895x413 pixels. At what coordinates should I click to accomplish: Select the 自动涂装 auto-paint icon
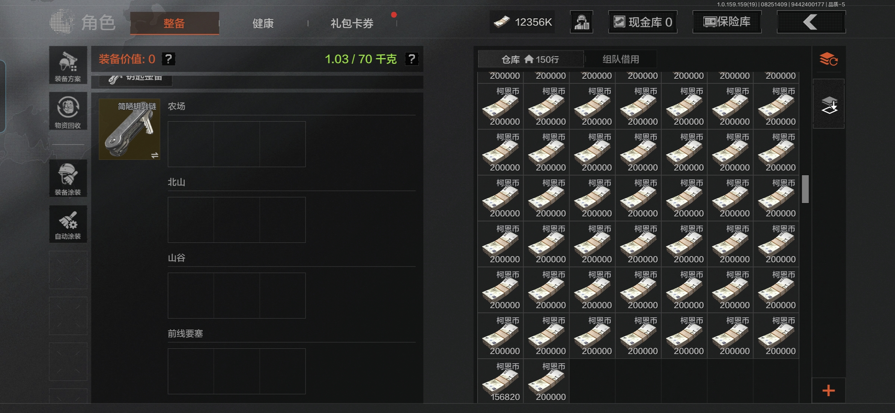68,224
